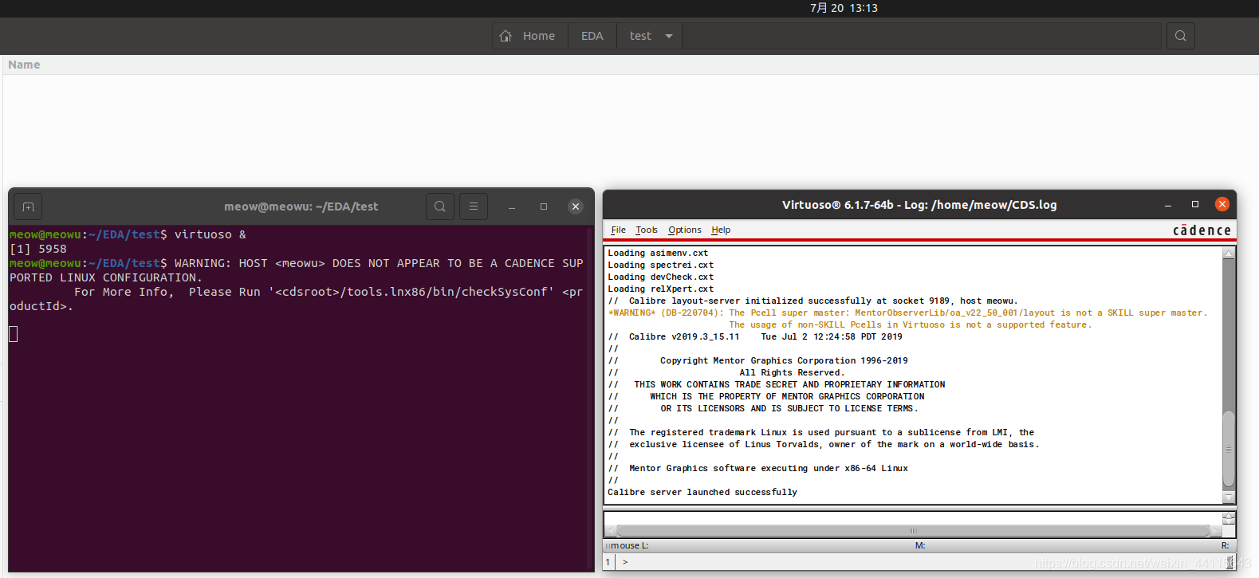The width and height of the screenshot is (1259, 578).
Task: Close the terminal window
Action: [576, 206]
